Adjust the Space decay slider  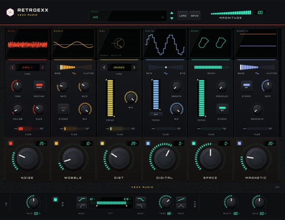[x=212, y=67]
